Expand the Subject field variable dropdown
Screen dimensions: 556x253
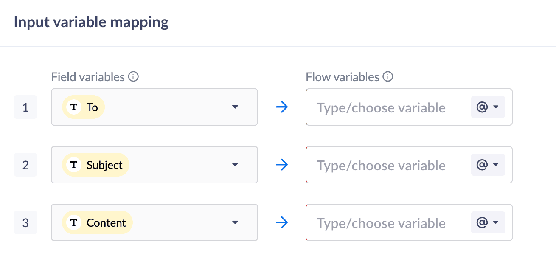point(236,165)
